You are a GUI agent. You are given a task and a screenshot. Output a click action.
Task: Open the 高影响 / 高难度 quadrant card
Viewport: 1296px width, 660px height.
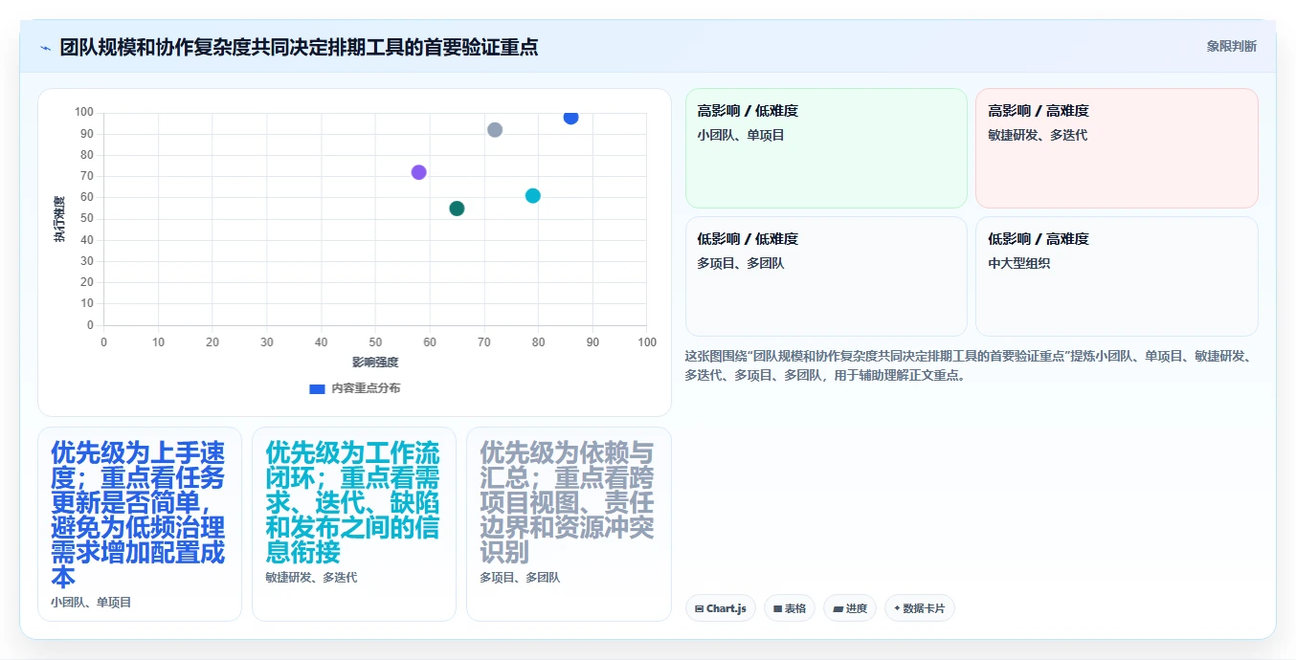[1117, 148]
